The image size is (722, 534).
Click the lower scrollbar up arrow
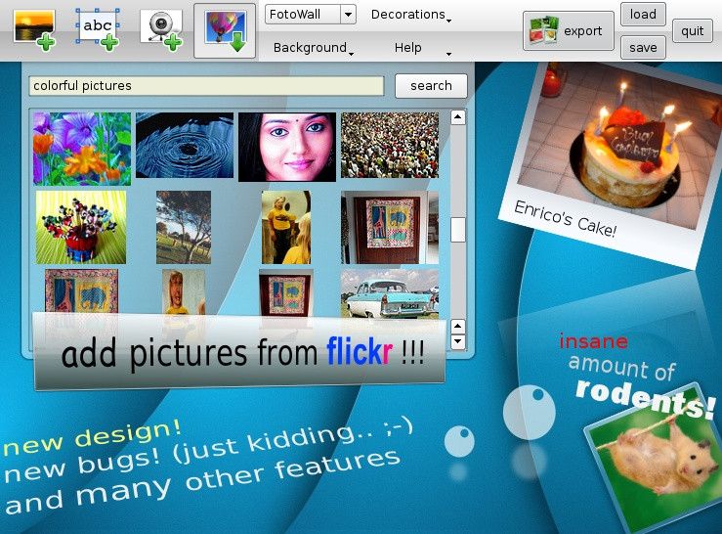457,327
